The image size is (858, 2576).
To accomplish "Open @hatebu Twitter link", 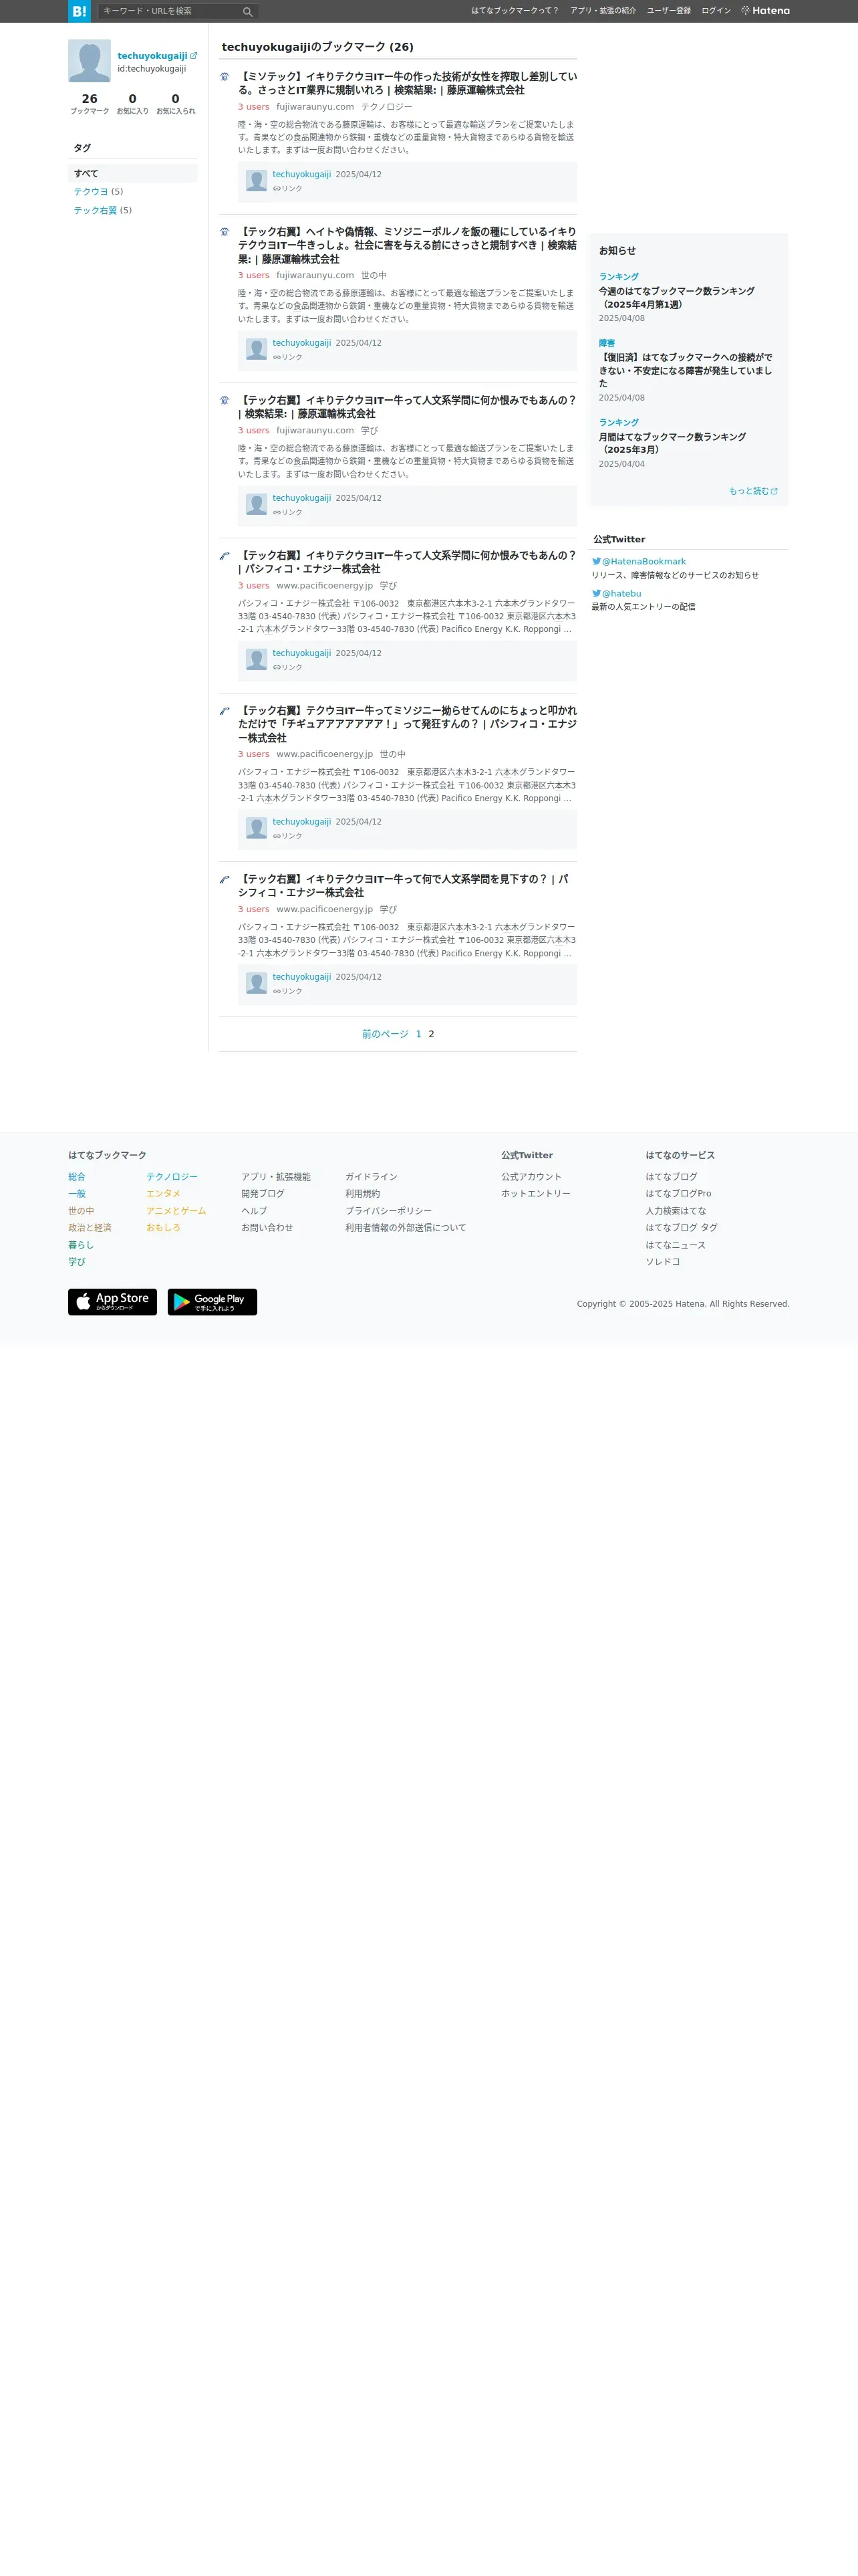I will pyautogui.click(x=621, y=594).
